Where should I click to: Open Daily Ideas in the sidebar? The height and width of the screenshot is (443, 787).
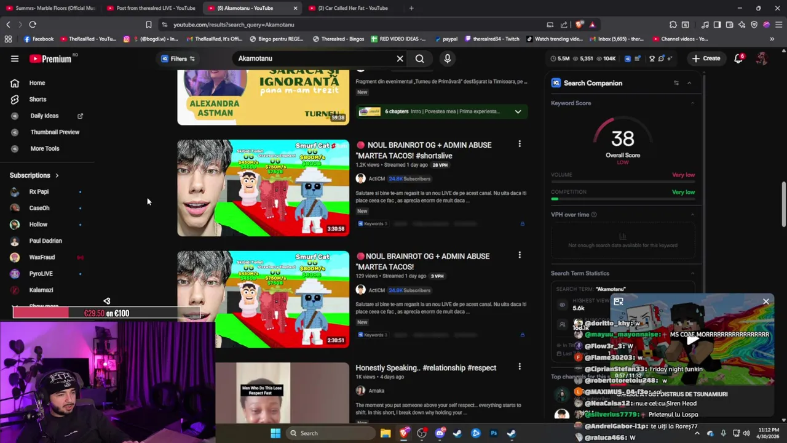[x=44, y=116]
